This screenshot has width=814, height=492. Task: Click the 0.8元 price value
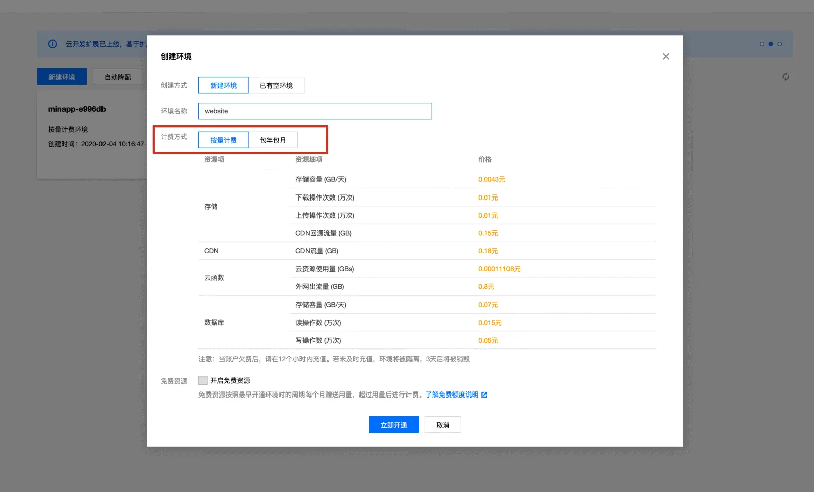[x=486, y=286]
